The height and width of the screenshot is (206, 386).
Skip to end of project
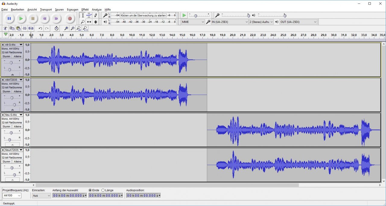coord(56,19)
